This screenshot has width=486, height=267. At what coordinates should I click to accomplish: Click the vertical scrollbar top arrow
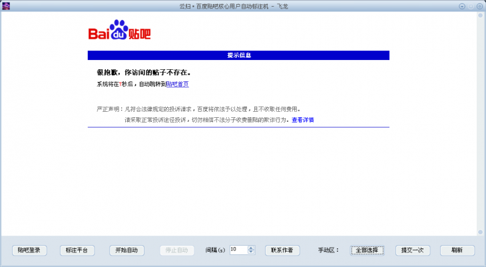[481, 15]
